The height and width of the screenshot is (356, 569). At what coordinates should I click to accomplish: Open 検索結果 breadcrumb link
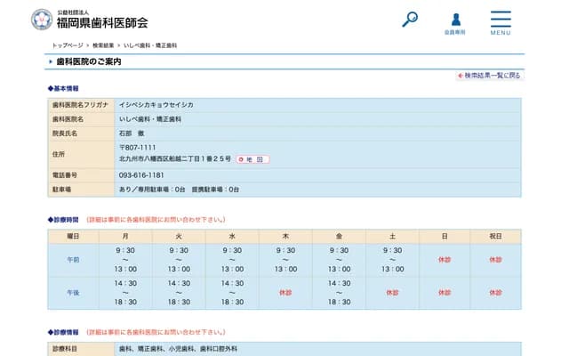pos(103,44)
